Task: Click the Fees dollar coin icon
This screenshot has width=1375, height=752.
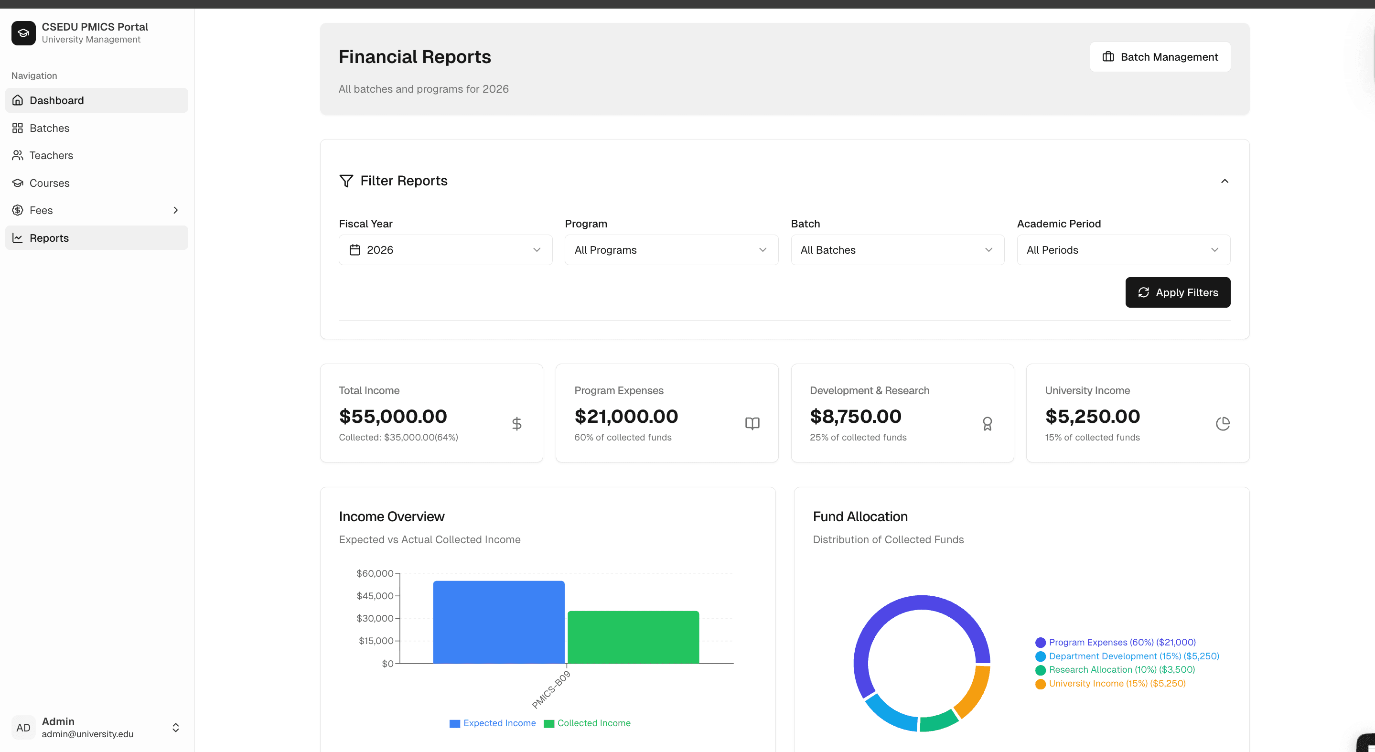Action: (x=18, y=210)
